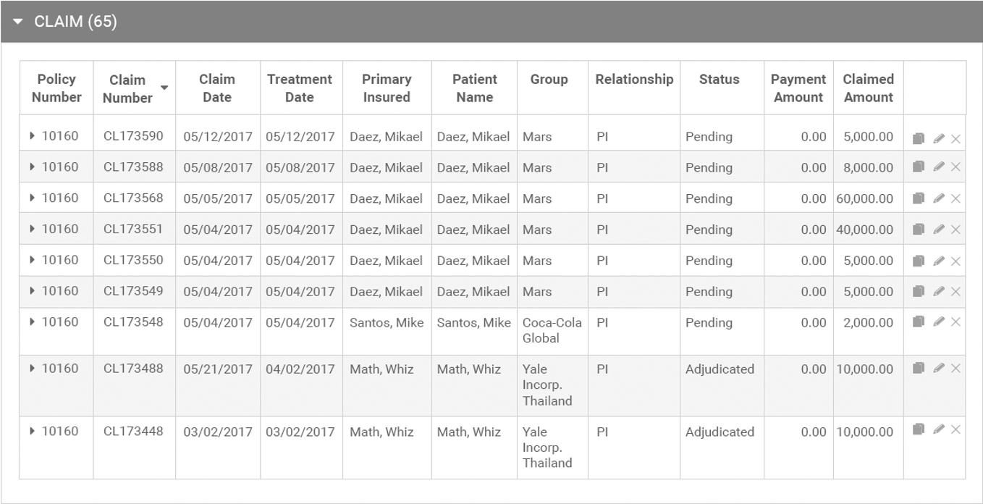Expand row for claim CL173590
This screenshot has width=983, height=504.
pyautogui.click(x=33, y=136)
